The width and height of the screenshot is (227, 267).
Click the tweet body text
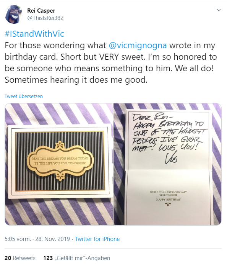(x=111, y=62)
